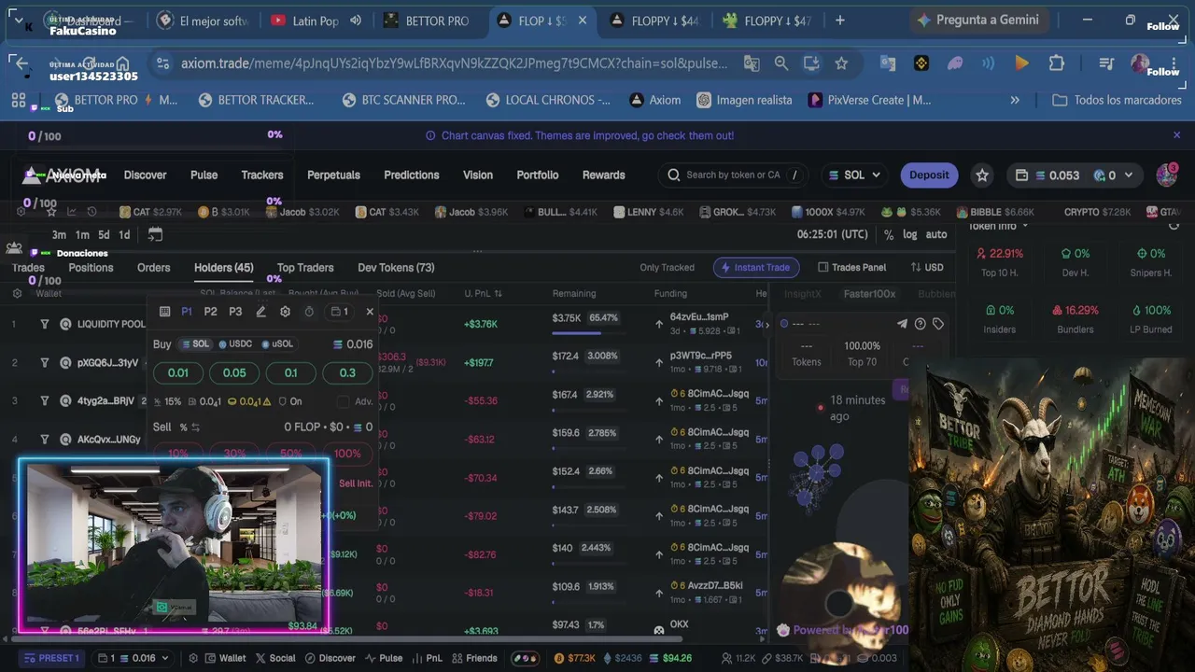Switch to Top Traders tab
This screenshot has width=1195, height=672.
pyautogui.click(x=305, y=268)
